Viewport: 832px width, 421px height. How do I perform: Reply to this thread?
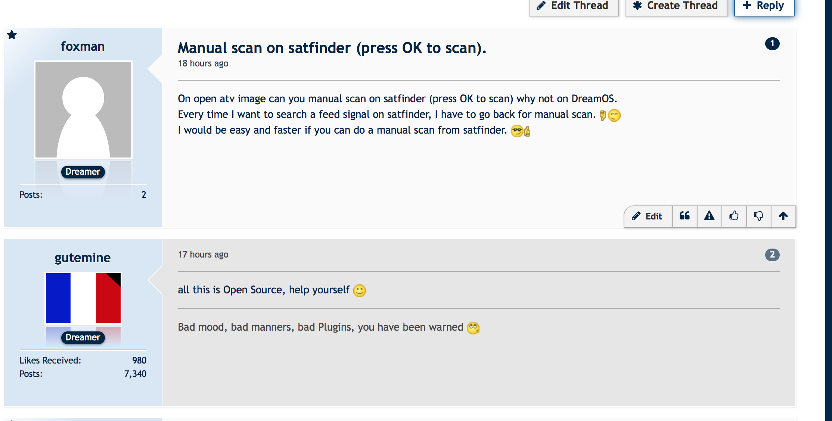764,6
